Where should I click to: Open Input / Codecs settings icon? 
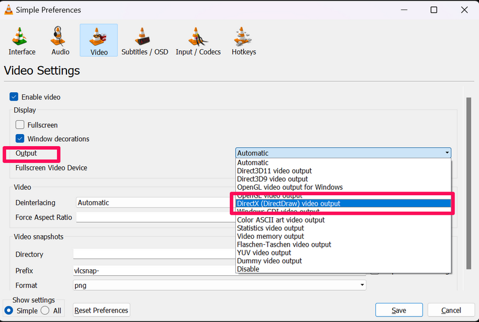click(198, 36)
